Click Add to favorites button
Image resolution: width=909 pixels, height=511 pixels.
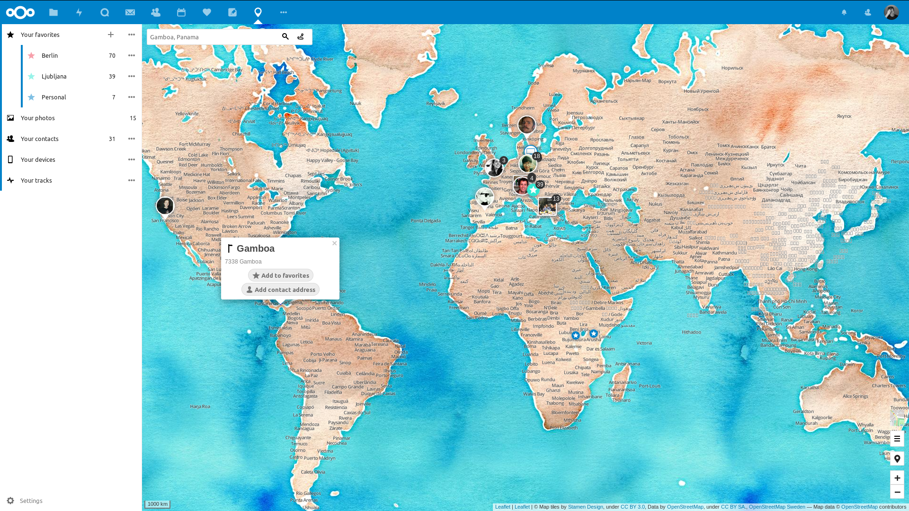coord(280,275)
